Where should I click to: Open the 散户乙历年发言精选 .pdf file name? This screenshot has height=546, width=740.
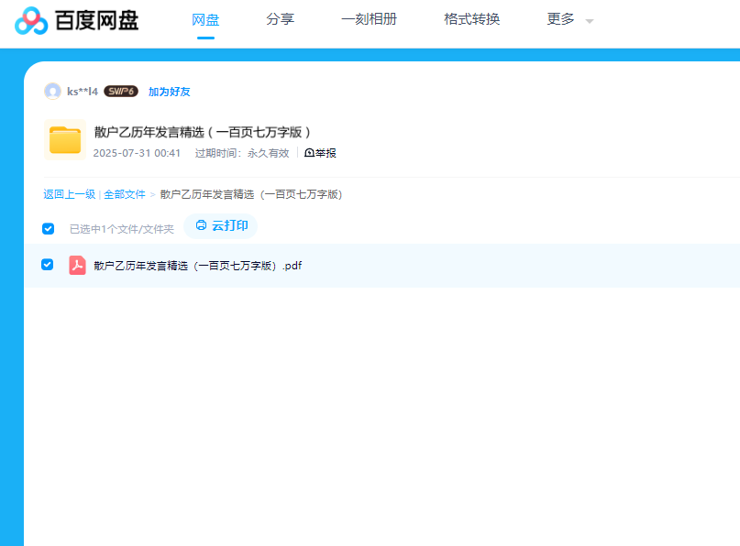click(x=198, y=266)
